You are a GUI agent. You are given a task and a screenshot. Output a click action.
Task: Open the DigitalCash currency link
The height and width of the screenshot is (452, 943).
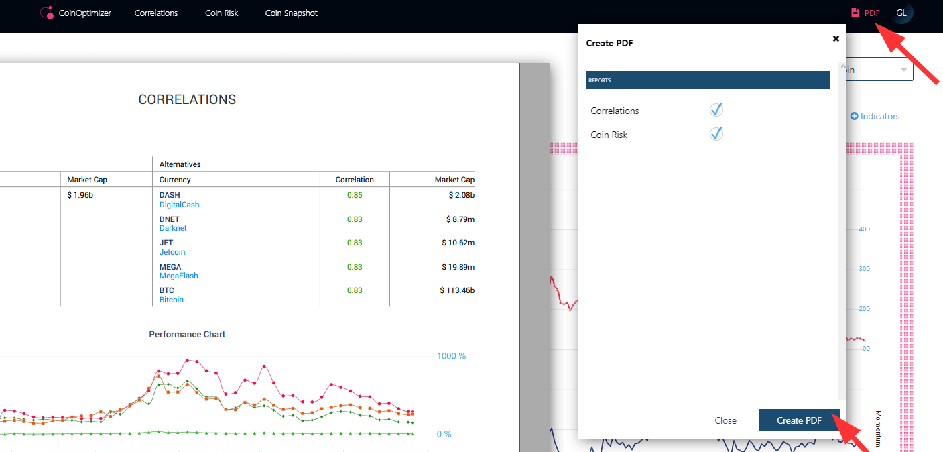pyautogui.click(x=179, y=205)
